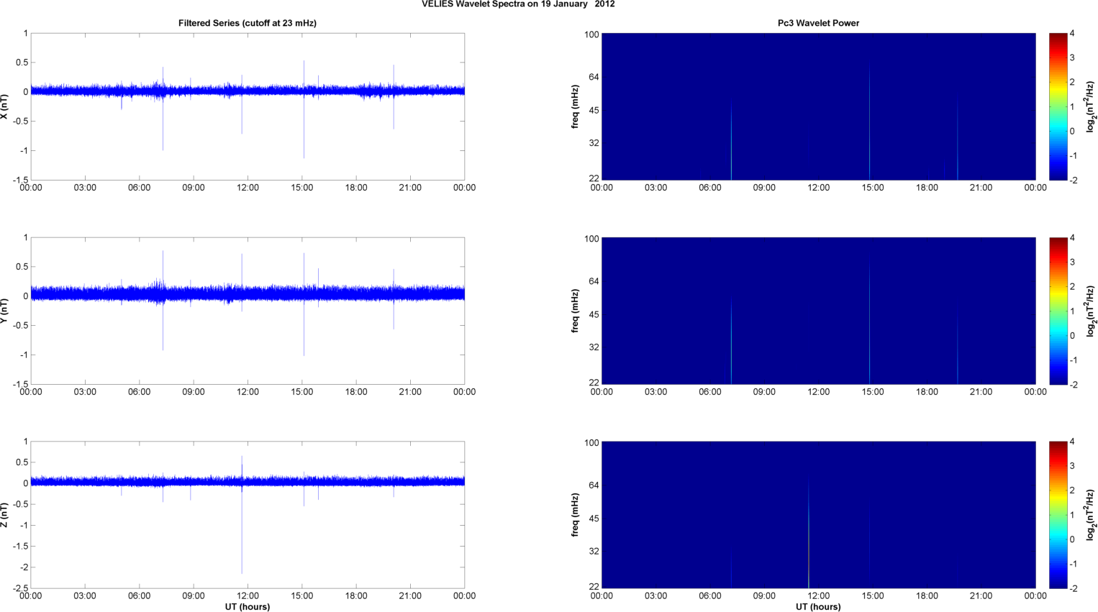Click the bottom wavelet power spectrogram

(x=818, y=515)
